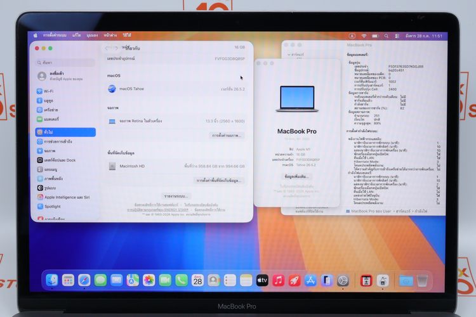This screenshot has height=317, width=476.
Task: Open Photos from the Dock
Action: [x=149, y=280]
